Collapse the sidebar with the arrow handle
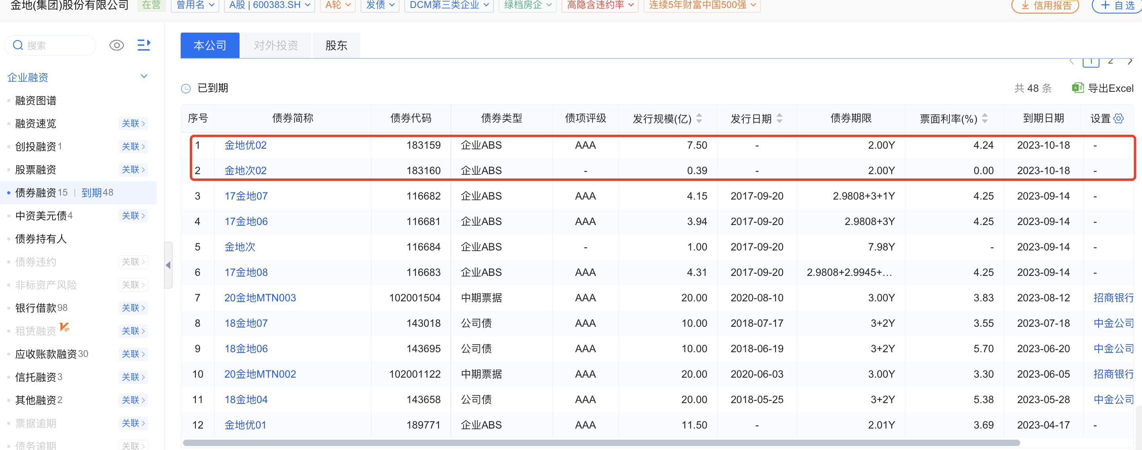1142x450 pixels. tap(168, 265)
